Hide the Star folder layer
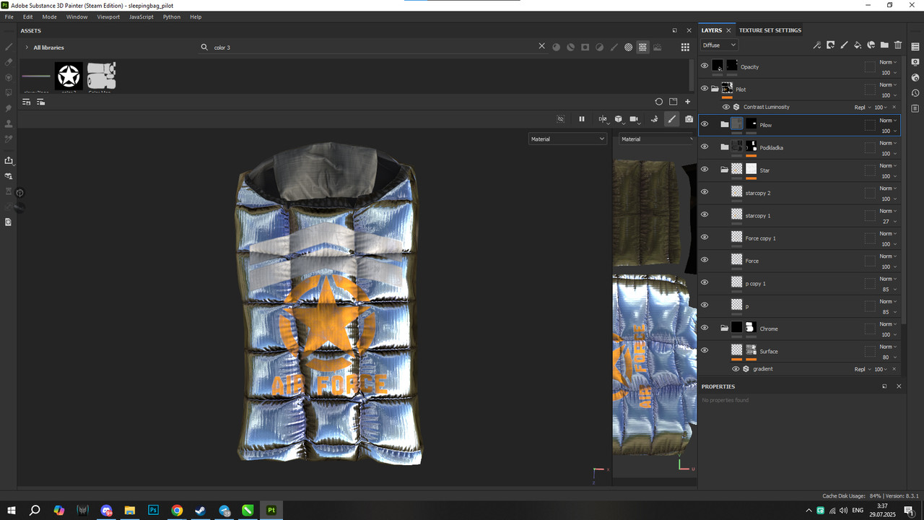This screenshot has width=924, height=520. click(x=705, y=170)
